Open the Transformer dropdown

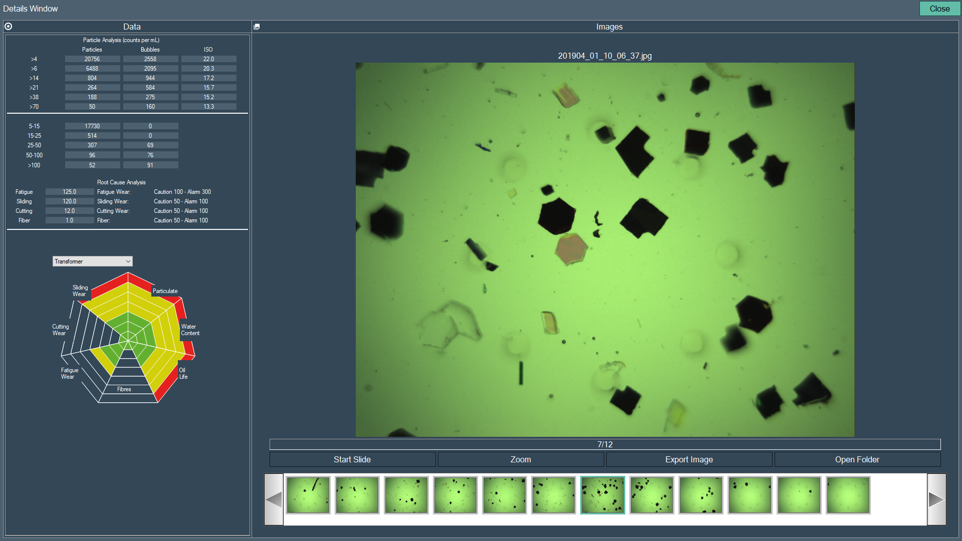[92, 261]
